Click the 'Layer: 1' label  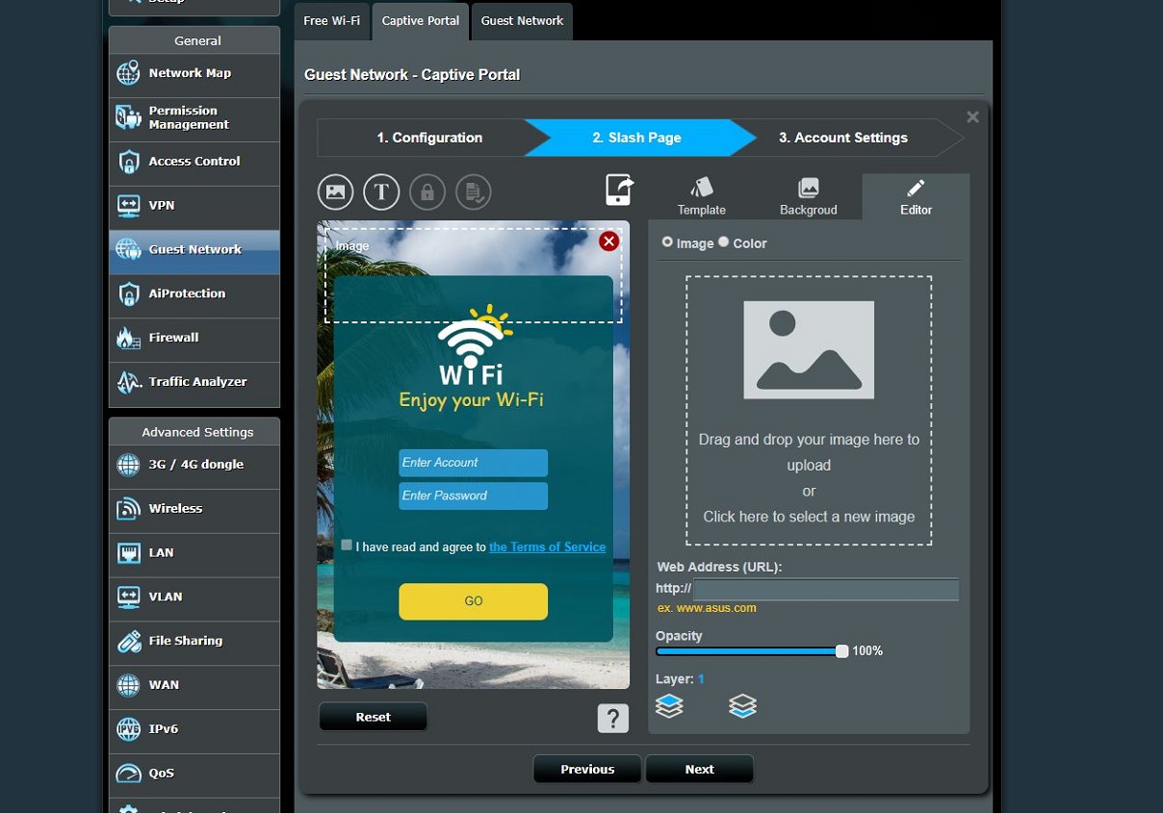680,679
